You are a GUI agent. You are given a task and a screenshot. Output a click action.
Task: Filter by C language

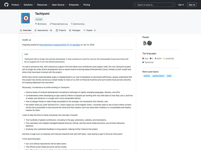(x=152, y=59)
